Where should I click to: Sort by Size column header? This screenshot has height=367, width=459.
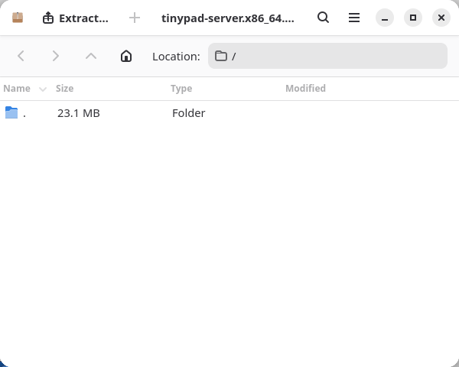[x=65, y=89]
